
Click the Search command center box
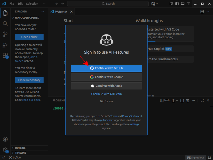pyautogui.click(x=108, y=4)
